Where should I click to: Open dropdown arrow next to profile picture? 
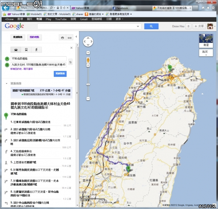coord(215,26)
